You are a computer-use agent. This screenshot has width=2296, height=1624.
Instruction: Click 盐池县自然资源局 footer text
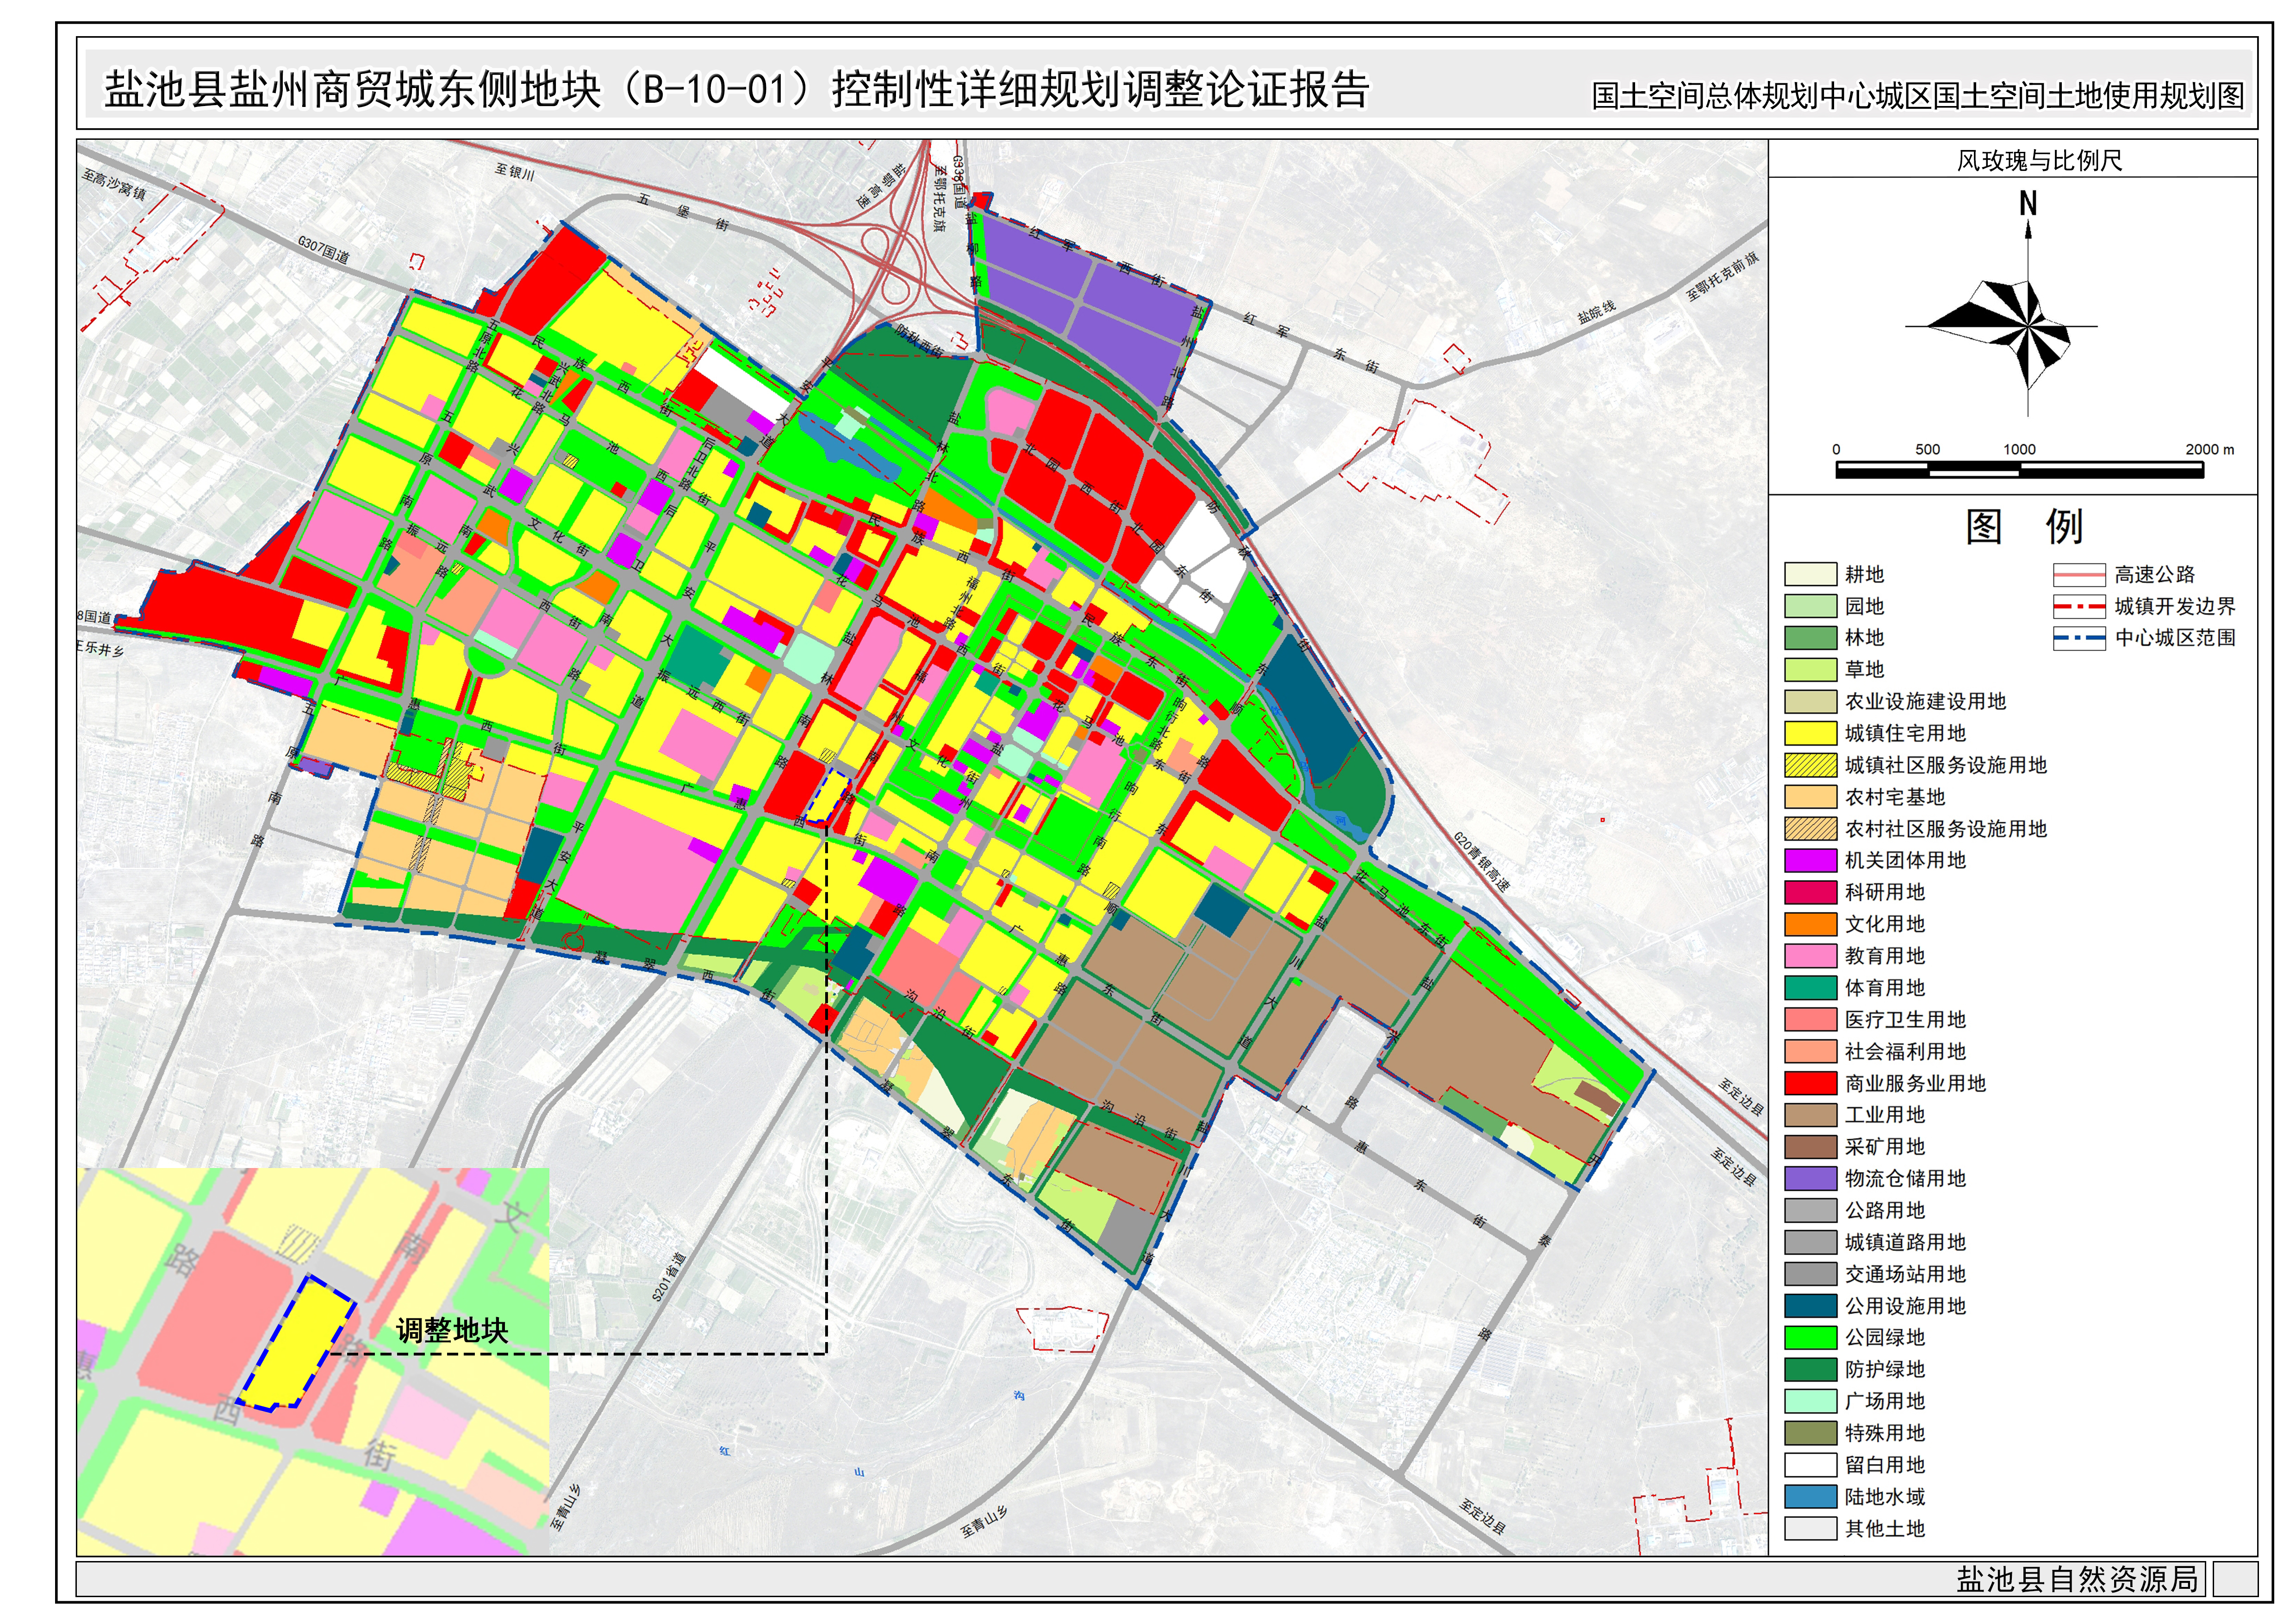click(x=2077, y=1579)
